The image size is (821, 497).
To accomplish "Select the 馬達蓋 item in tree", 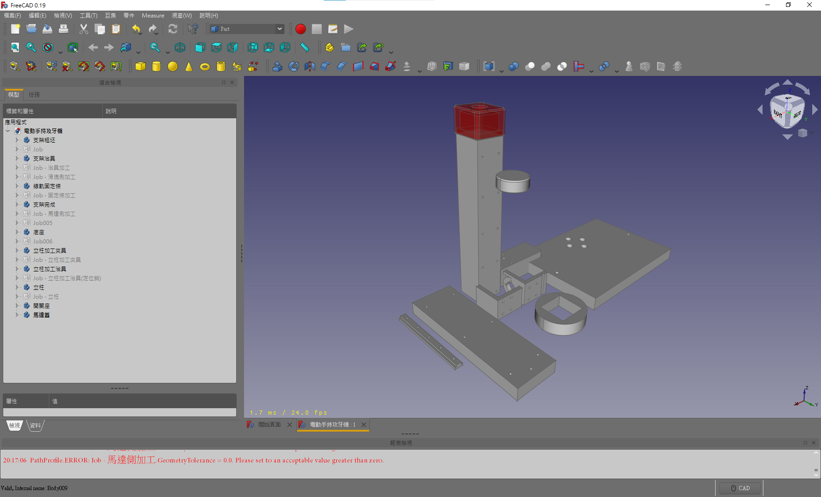I will point(41,315).
